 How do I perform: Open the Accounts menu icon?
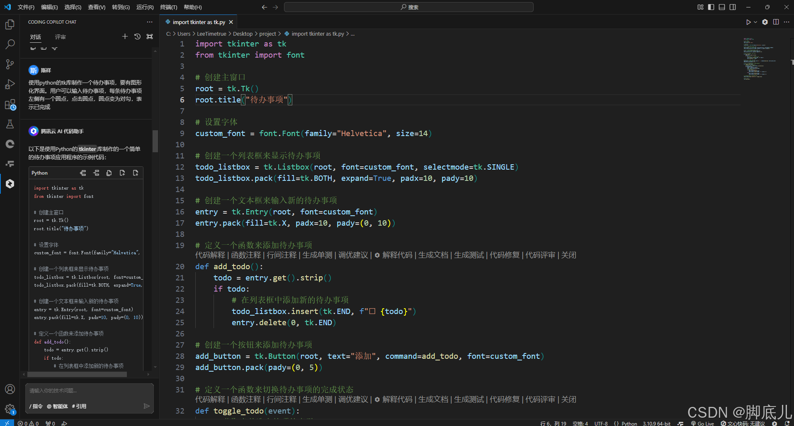coord(10,389)
